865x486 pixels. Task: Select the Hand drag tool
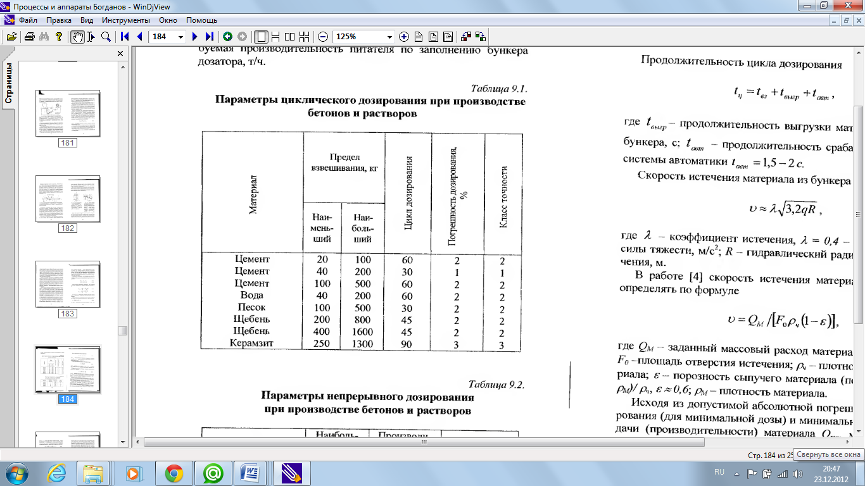click(77, 37)
